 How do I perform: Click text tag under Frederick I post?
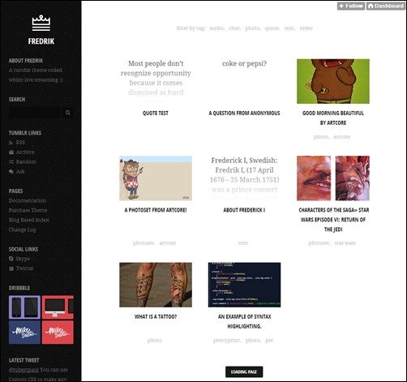[242, 243]
